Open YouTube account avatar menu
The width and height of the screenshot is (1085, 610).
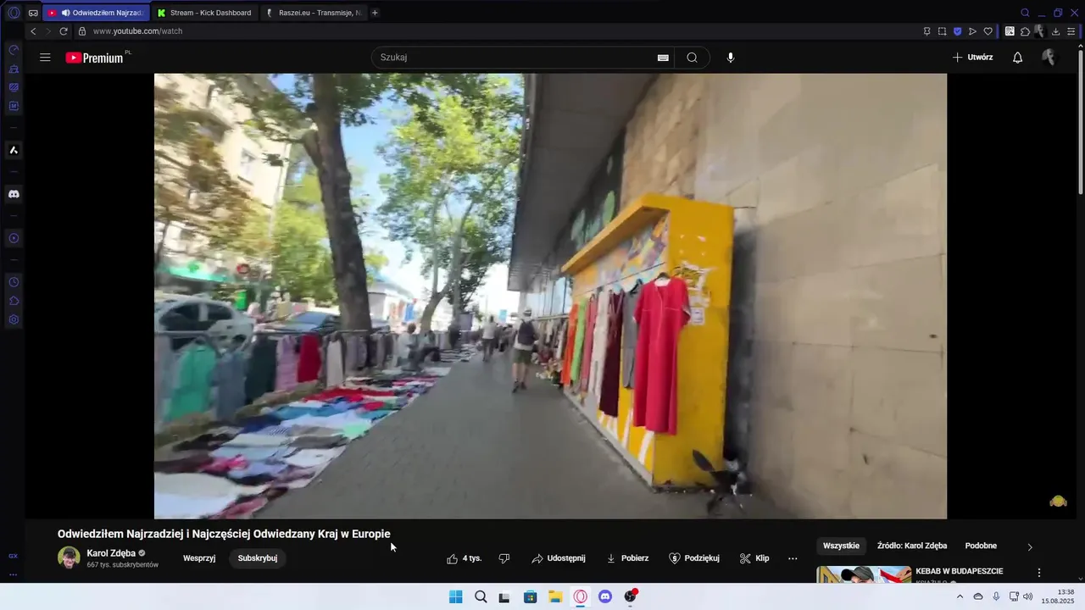click(x=1049, y=58)
